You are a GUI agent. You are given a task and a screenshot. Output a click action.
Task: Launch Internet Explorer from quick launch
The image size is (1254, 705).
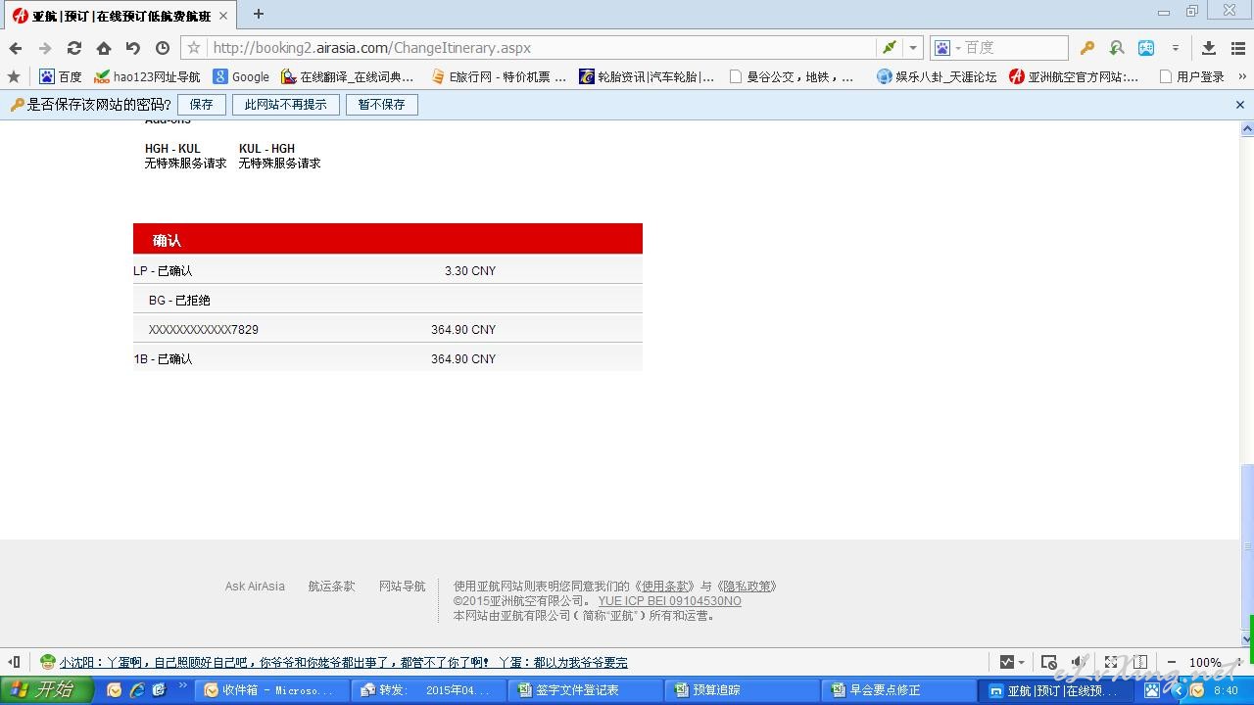(x=137, y=690)
